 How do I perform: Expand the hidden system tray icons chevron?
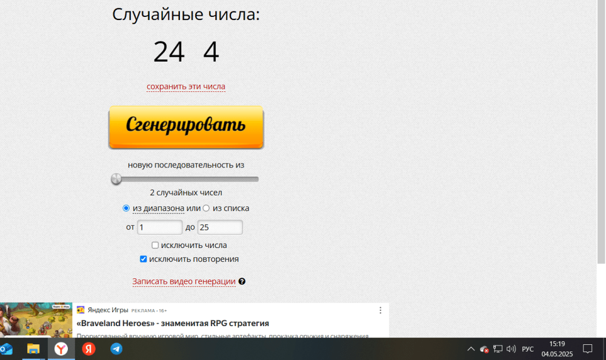[x=471, y=349]
